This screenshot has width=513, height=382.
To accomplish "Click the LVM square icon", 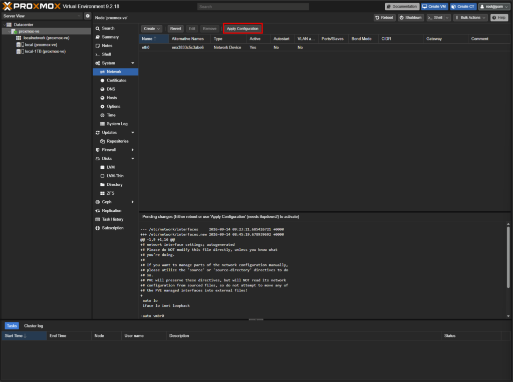I will click(102, 167).
